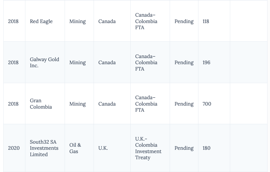
Task: Click the amount value "196"
Action: (x=206, y=63)
